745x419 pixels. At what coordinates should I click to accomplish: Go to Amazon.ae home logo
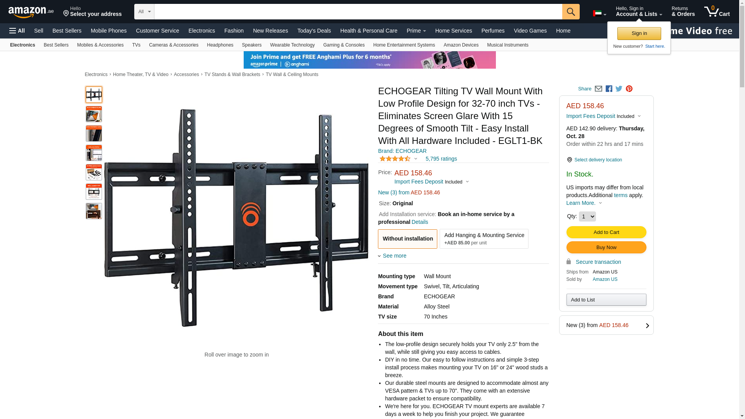(x=31, y=12)
